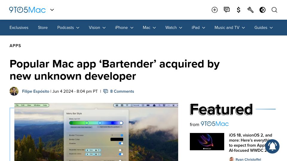Open the Mac nav item

[146, 27]
